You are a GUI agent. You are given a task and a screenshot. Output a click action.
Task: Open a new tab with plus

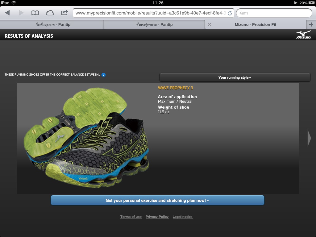(x=311, y=25)
